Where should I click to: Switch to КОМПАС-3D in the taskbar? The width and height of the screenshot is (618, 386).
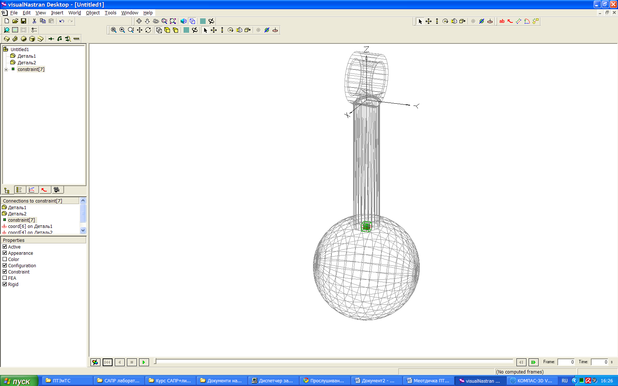(531, 381)
